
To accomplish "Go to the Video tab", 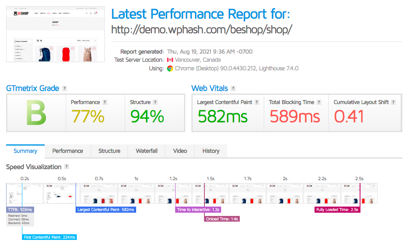I will [x=180, y=151].
